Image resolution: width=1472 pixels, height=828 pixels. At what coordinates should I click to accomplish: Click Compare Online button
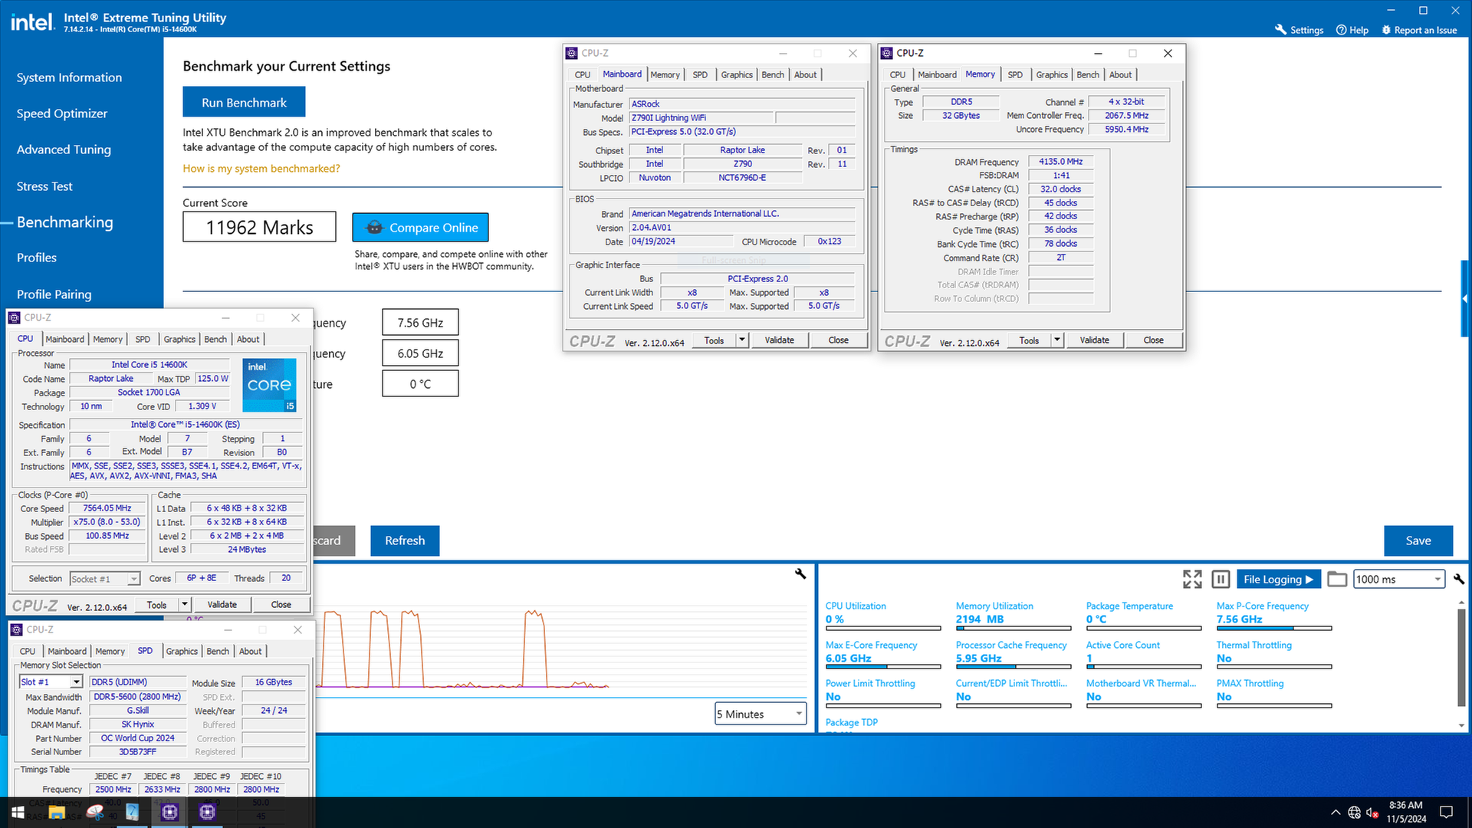(420, 228)
